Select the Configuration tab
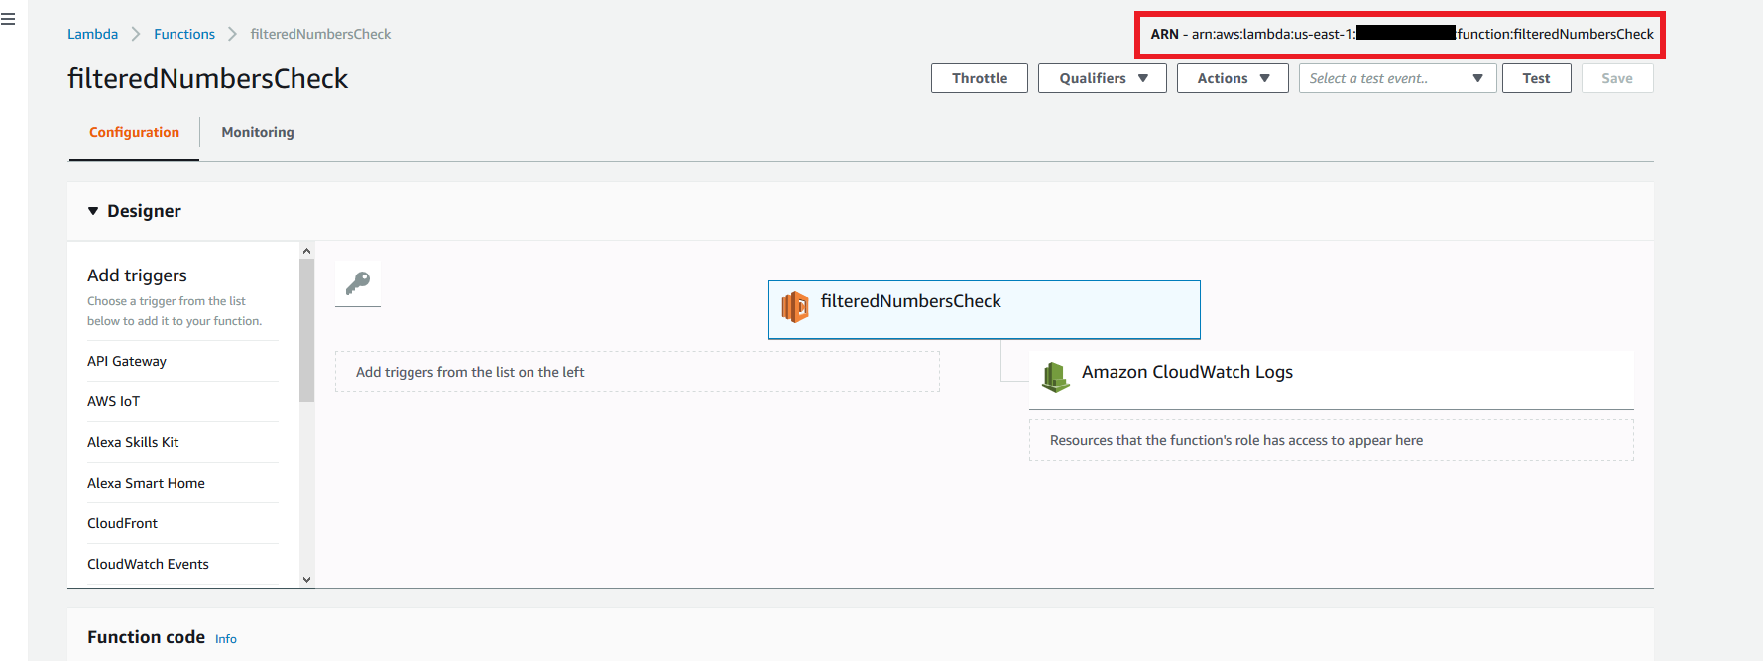 click(134, 132)
